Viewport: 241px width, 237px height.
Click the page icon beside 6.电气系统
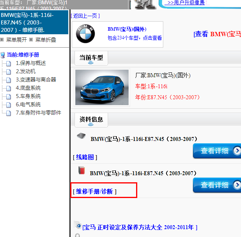8,105
